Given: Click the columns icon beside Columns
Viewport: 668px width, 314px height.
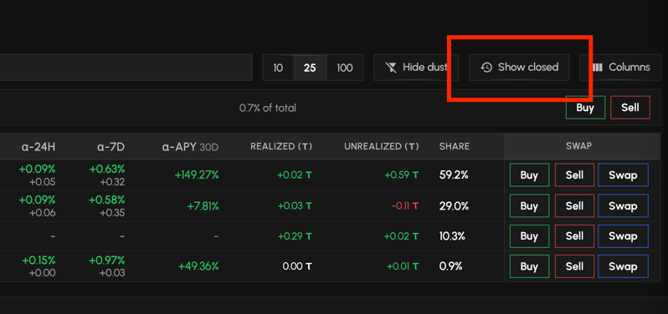Looking at the screenshot, I should 598,67.
